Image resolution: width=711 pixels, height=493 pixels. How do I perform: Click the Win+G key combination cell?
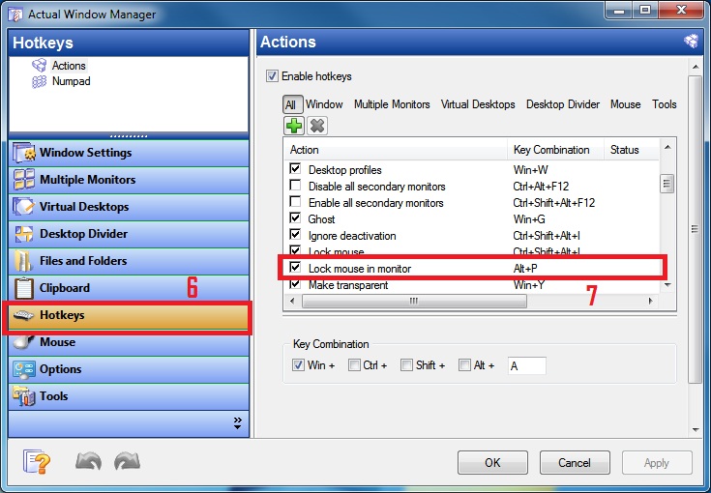[529, 219]
